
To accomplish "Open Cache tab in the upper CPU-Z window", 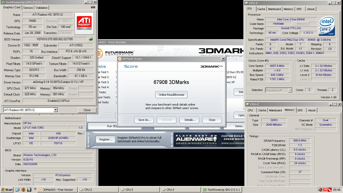I will [261, 9].
